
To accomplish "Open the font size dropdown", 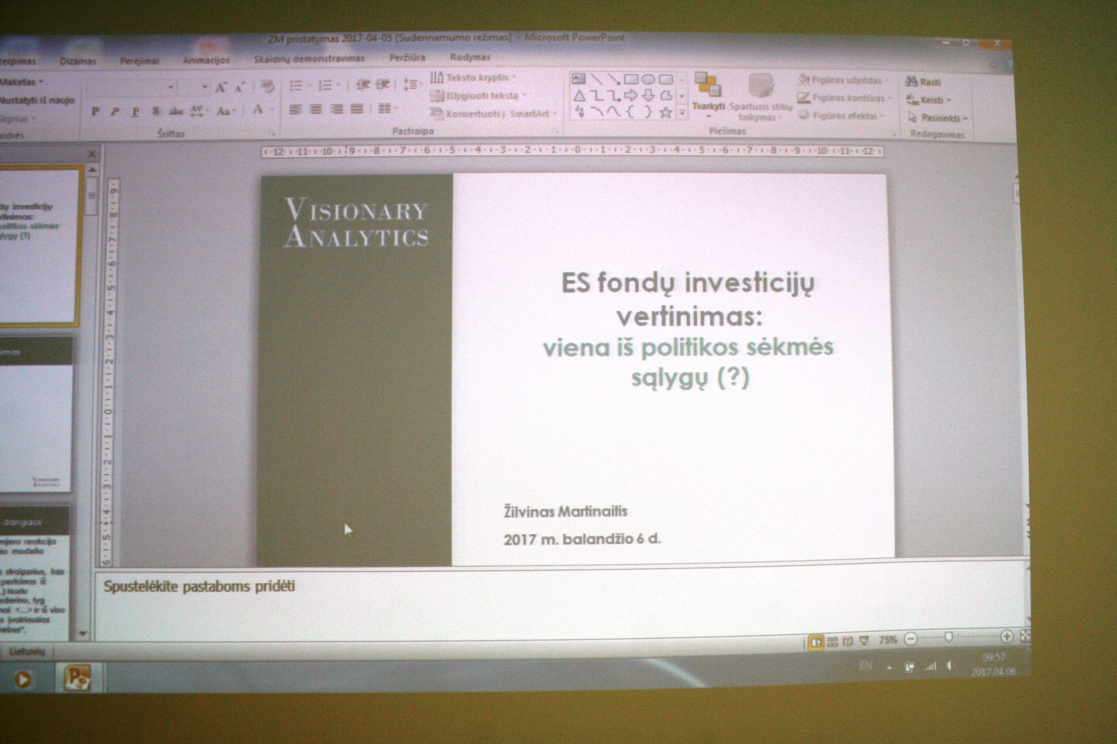I will (x=204, y=88).
